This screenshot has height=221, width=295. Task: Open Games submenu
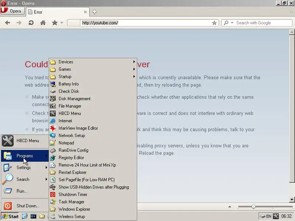(x=93, y=69)
